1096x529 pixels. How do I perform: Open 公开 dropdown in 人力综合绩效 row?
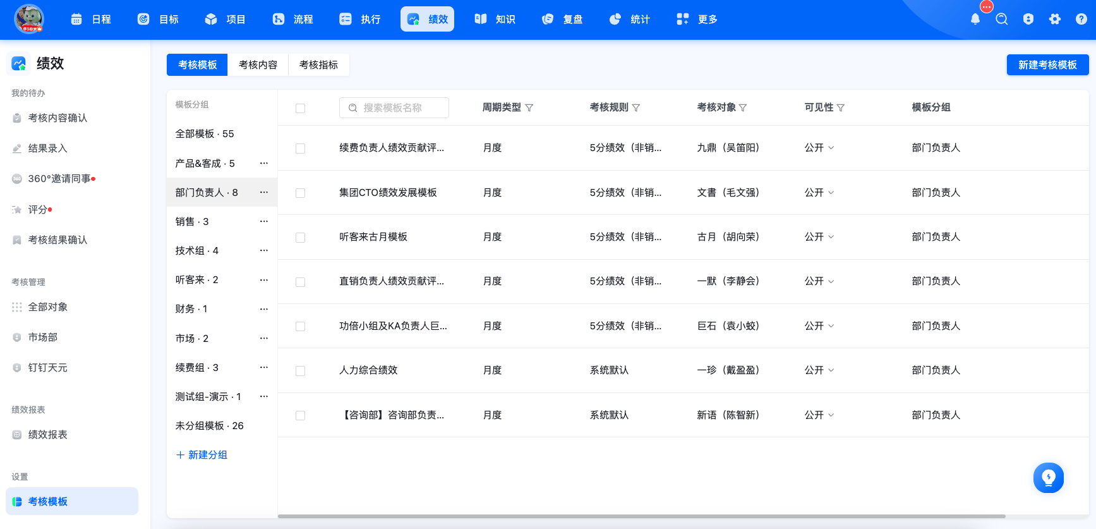click(x=819, y=370)
